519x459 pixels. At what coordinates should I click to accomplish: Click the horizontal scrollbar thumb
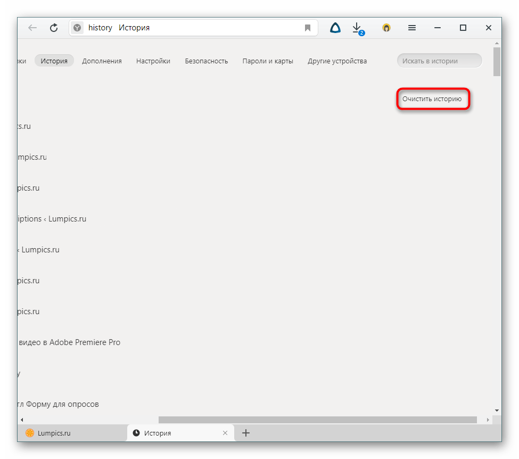pos(317,420)
